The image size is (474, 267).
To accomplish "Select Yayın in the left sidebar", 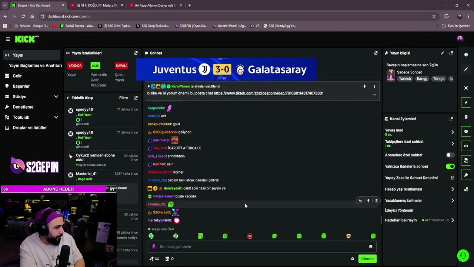I will 31,55.
